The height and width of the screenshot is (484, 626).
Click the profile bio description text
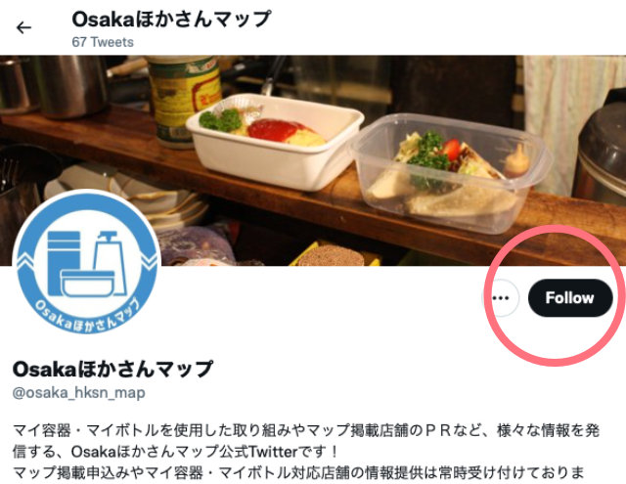(306, 452)
